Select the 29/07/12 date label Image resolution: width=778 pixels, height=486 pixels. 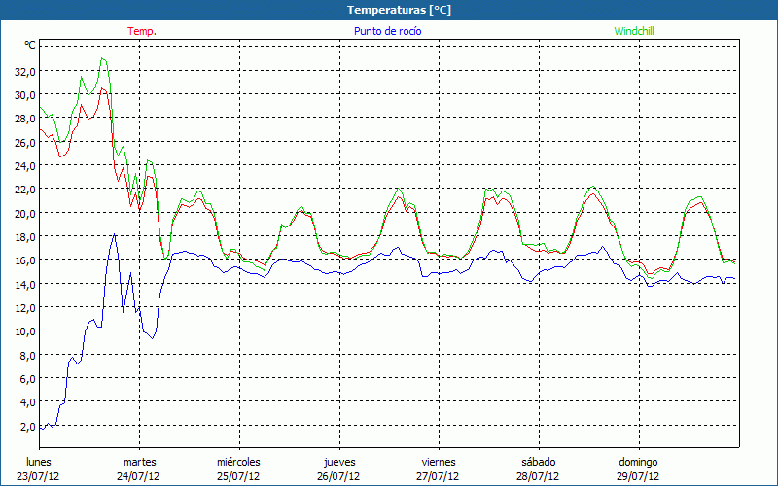[x=638, y=476]
